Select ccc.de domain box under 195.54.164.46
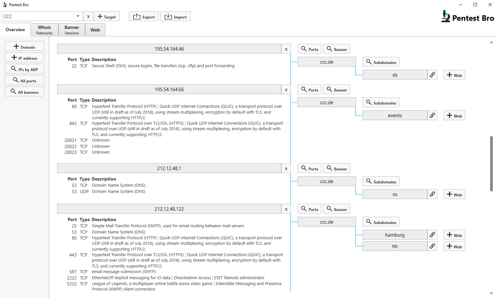This screenshot has width=496, height=298. click(x=327, y=62)
